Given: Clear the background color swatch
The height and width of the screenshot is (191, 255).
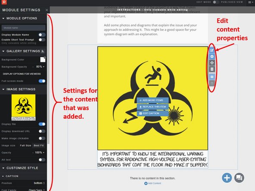Looking at the screenshot, I should (x=45, y=58).
